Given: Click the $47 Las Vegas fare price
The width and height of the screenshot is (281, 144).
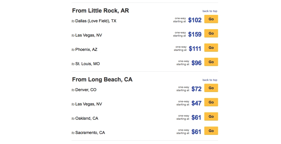Looking at the screenshot, I should point(197,103).
